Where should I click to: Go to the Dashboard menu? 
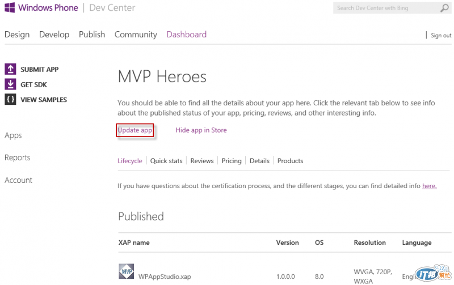(187, 35)
